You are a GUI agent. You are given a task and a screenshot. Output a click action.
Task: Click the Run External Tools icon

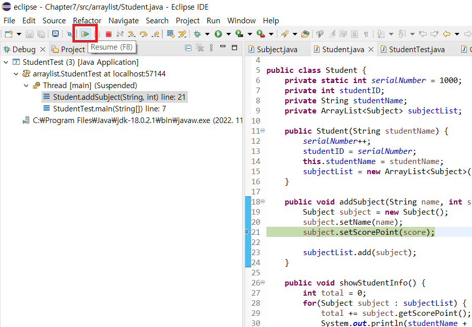261,34
